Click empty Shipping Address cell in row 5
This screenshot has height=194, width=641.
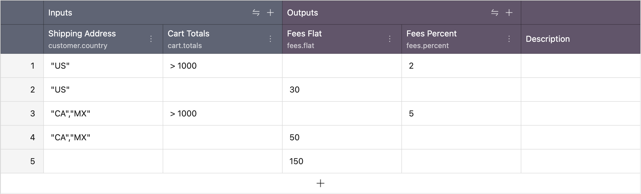(103, 161)
